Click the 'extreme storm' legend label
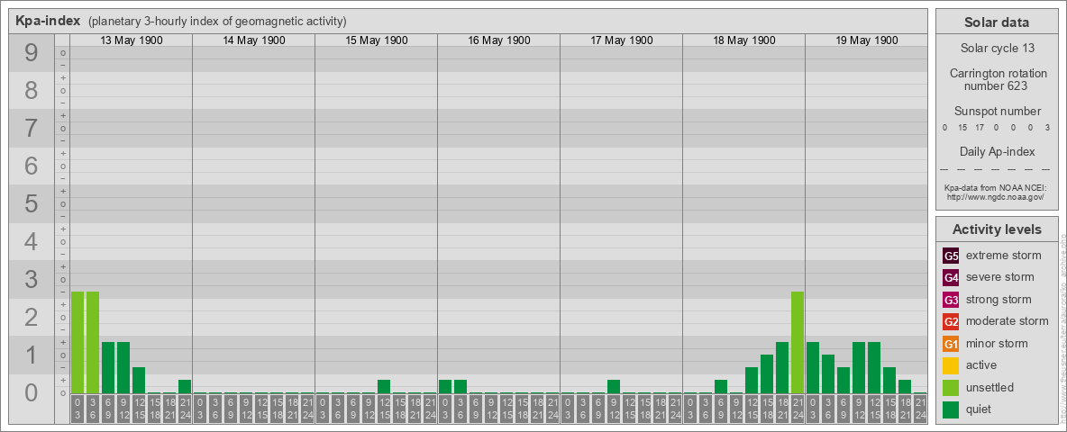The image size is (1067, 432). coord(1003,256)
